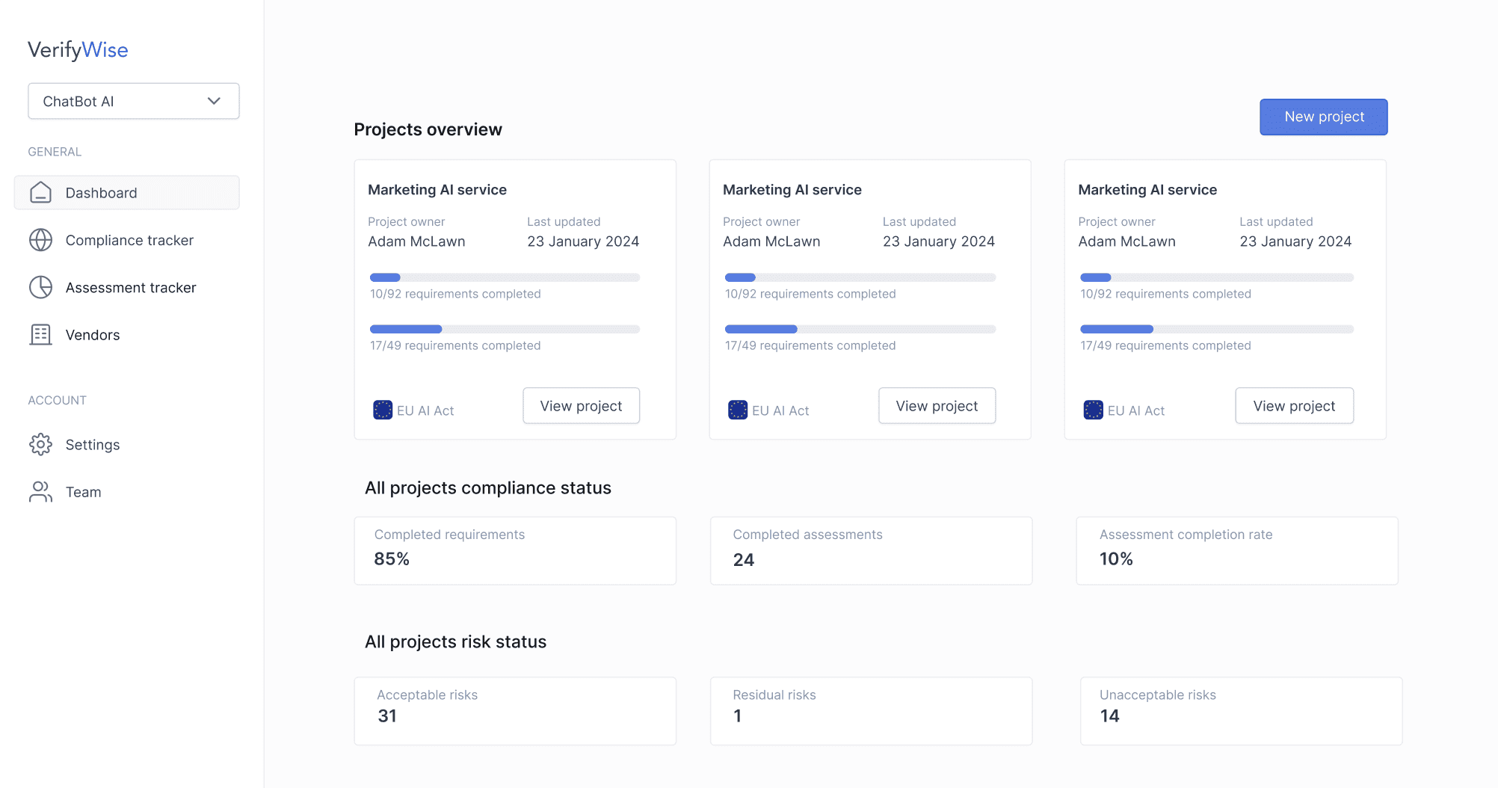Click the Unacceptable risks stat card
Screen dimensions: 1498x788
pyautogui.click(x=1241, y=711)
